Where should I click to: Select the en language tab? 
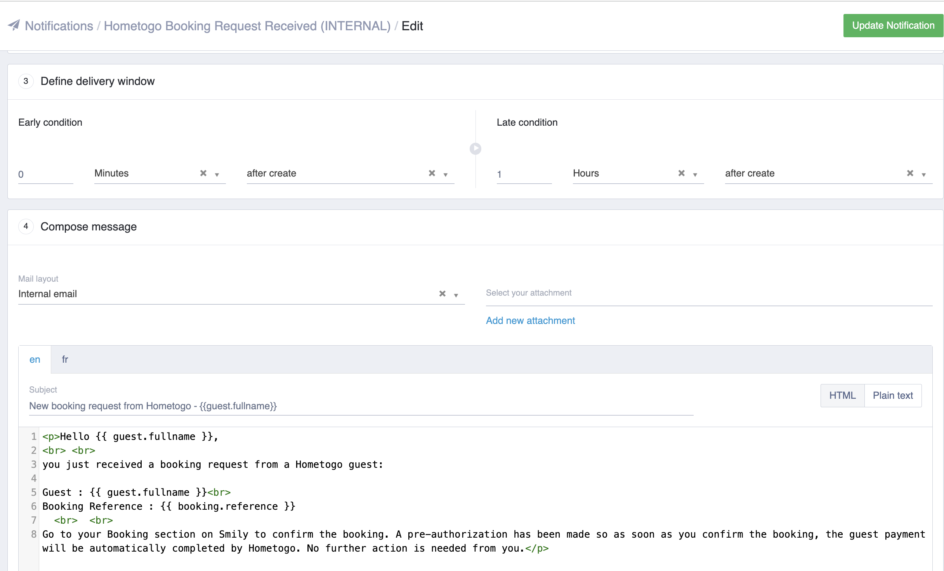35,360
